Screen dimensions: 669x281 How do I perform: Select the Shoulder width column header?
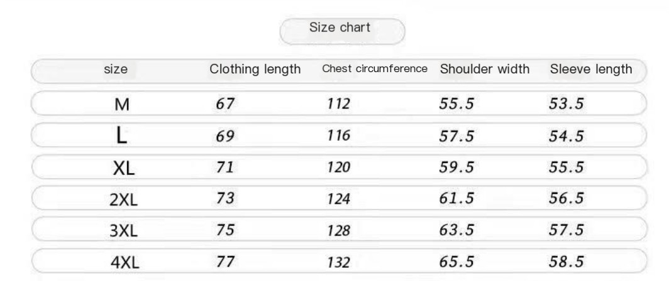pyautogui.click(x=484, y=69)
